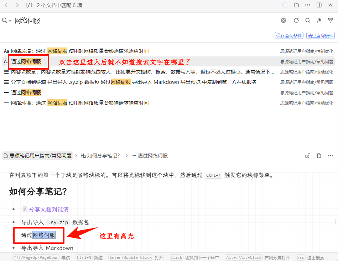Click the heading 如何分享笔记？ in preview
The width and height of the screenshot is (338, 261).
[38, 192]
